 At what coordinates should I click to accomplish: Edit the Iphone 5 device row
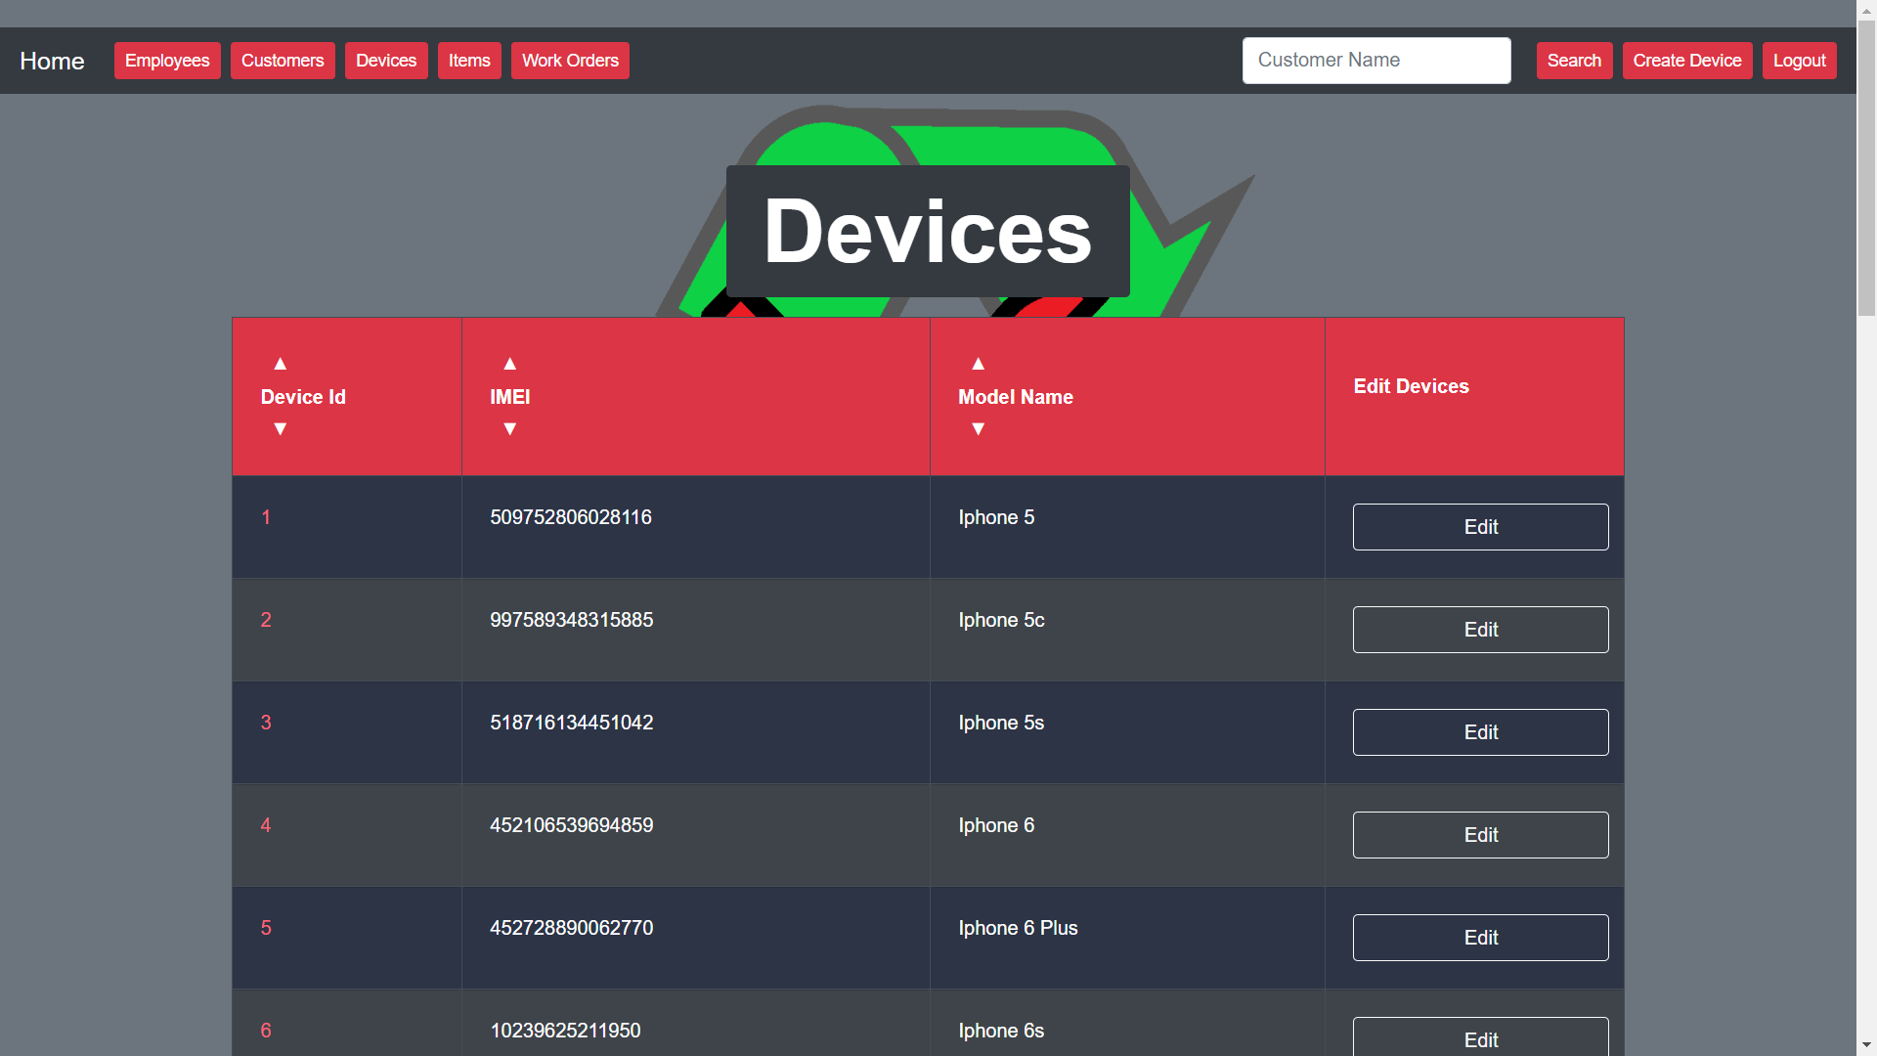tap(1480, 527)
